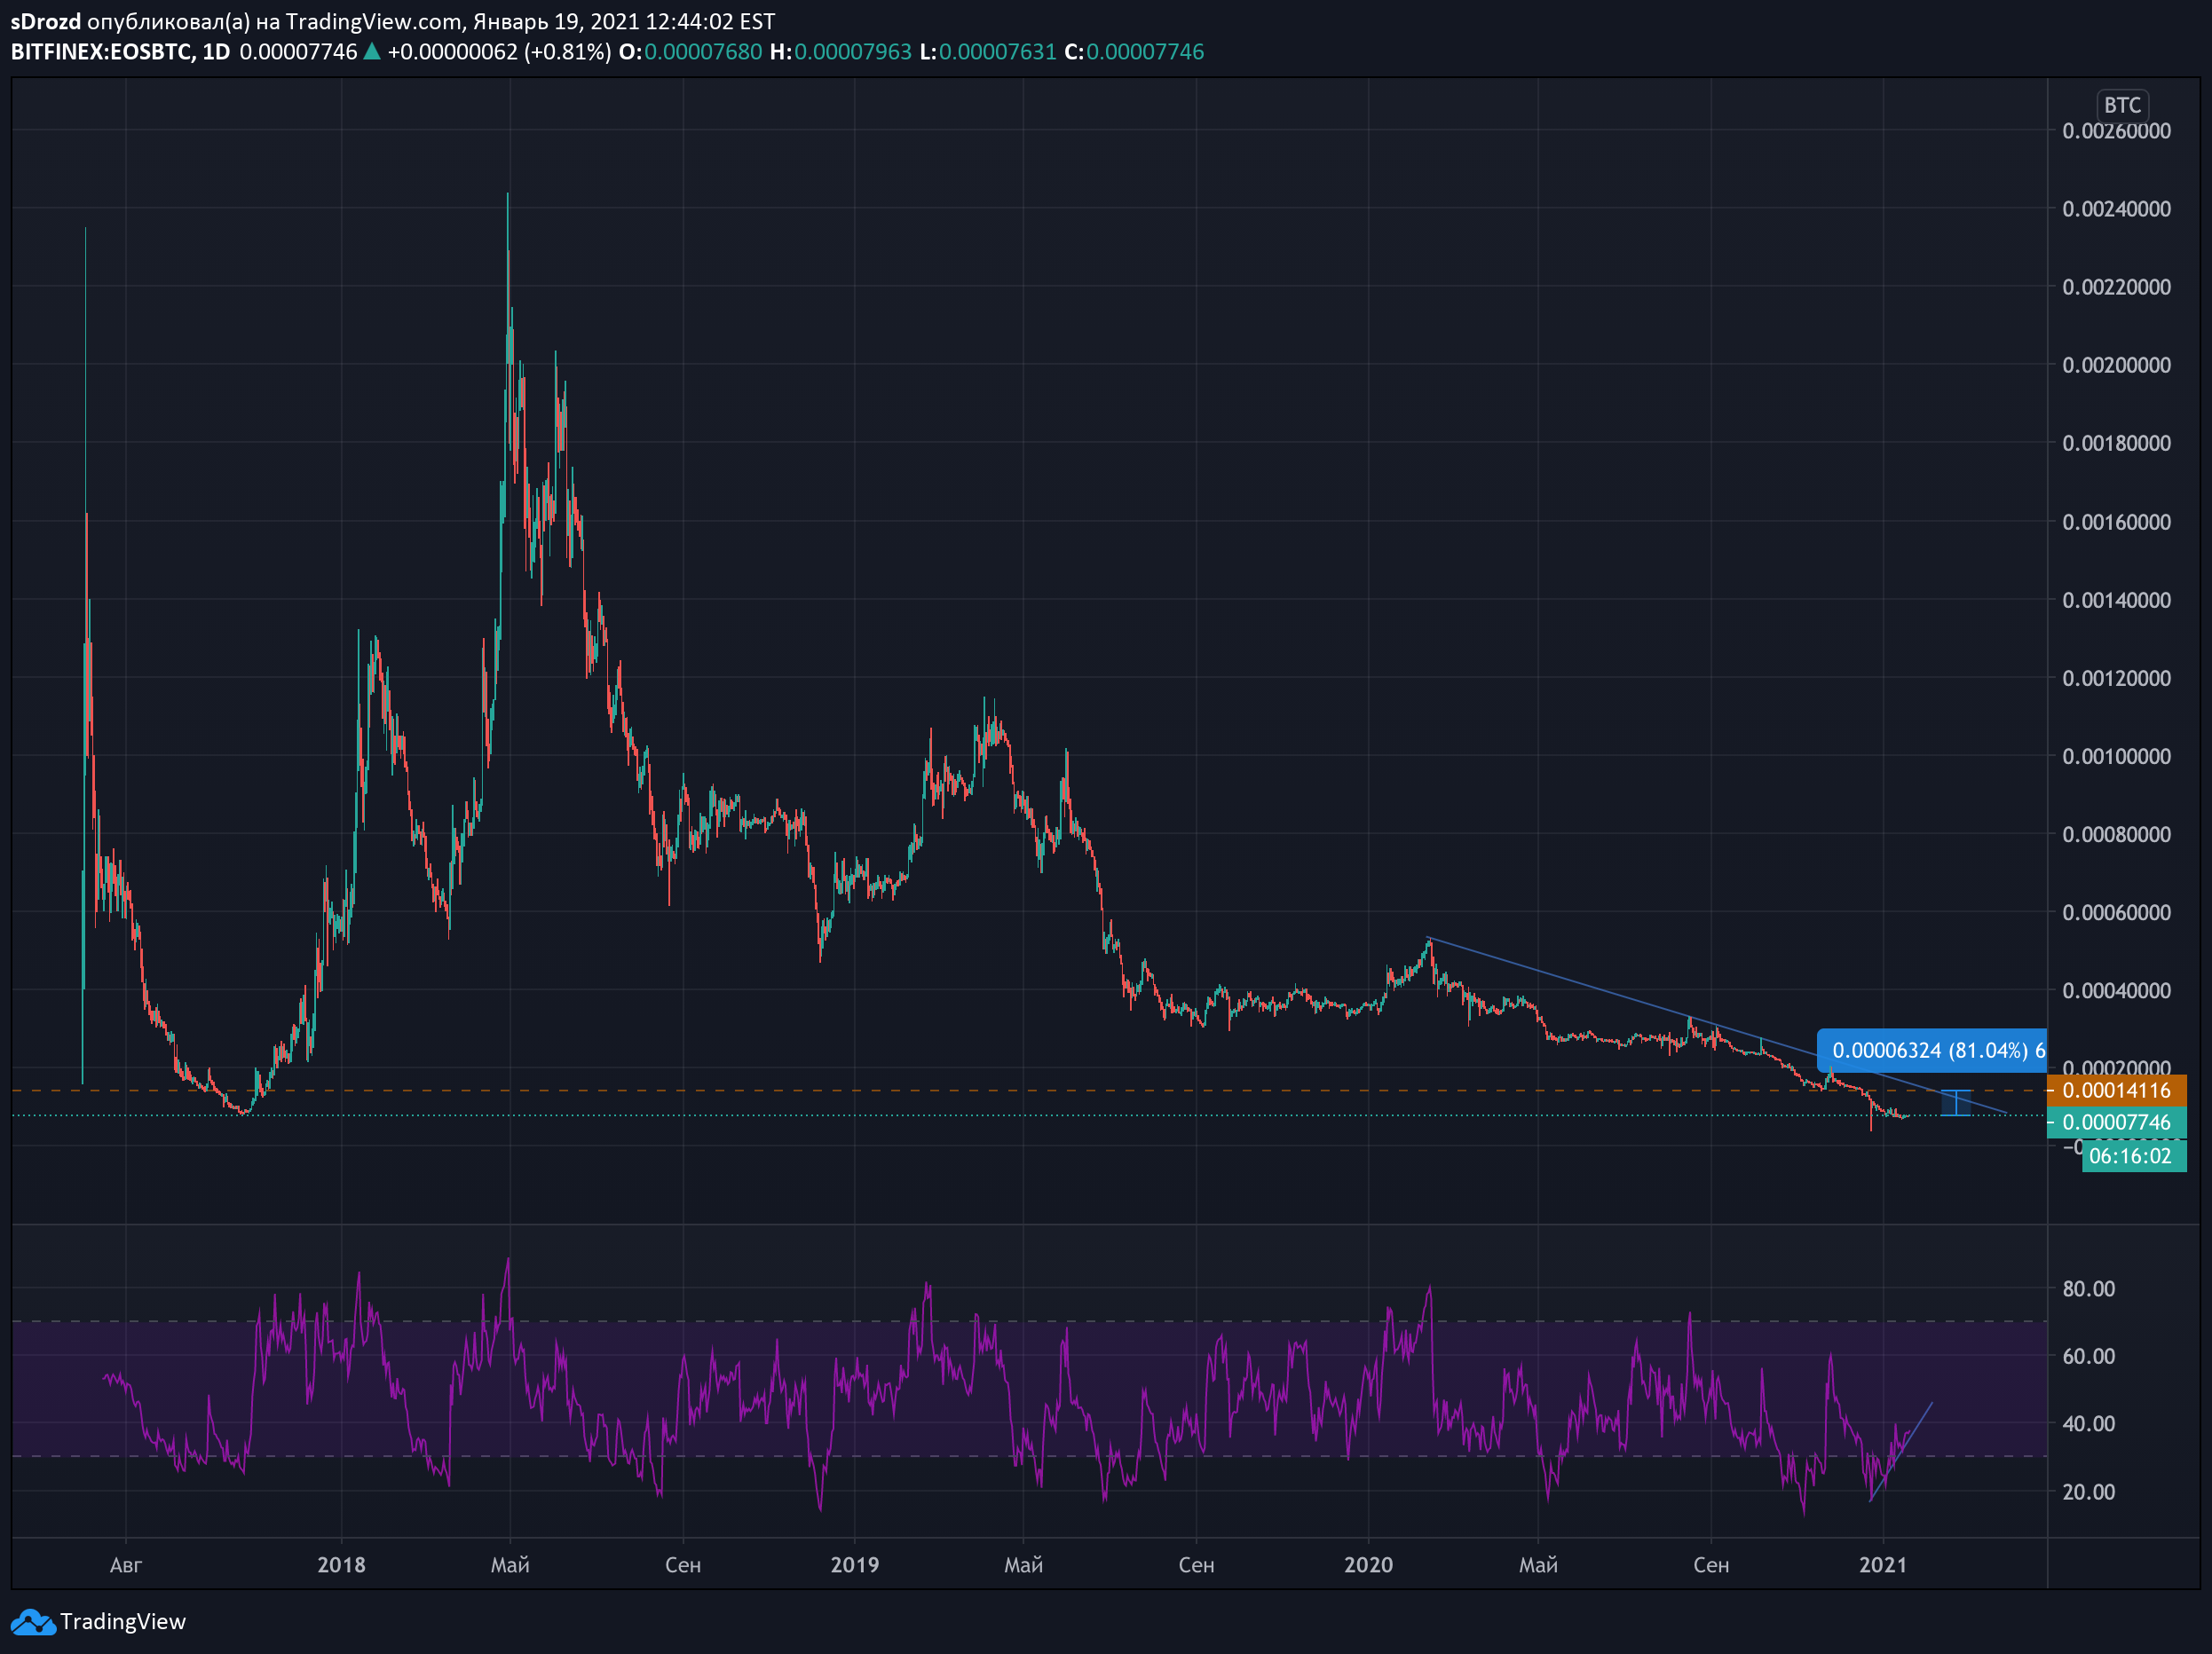Click the 2019 label on time axis

tap(854, 1565)
